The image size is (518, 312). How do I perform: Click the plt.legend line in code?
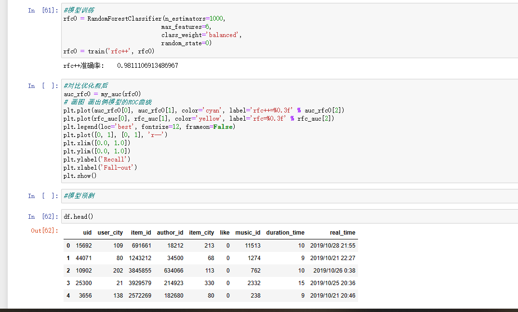point(148,126)
